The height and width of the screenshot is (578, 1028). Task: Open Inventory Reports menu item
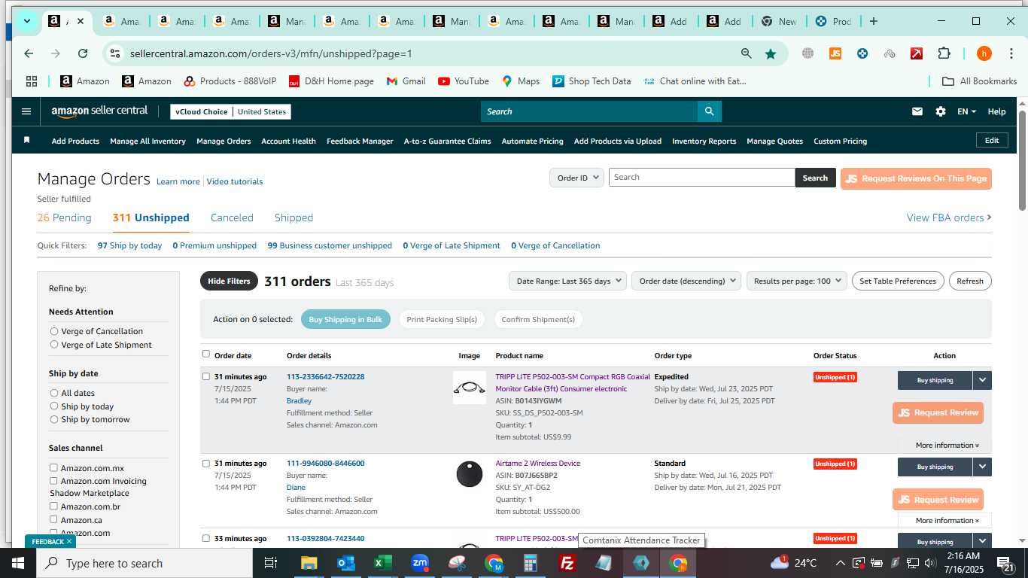click(704, 141)
